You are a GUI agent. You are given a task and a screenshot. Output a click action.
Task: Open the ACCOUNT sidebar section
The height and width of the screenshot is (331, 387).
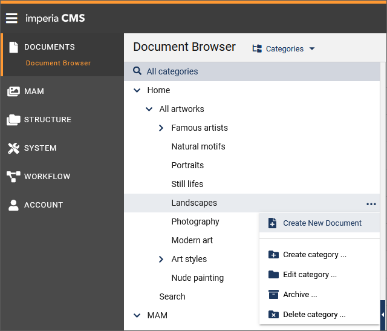(44, 205)
